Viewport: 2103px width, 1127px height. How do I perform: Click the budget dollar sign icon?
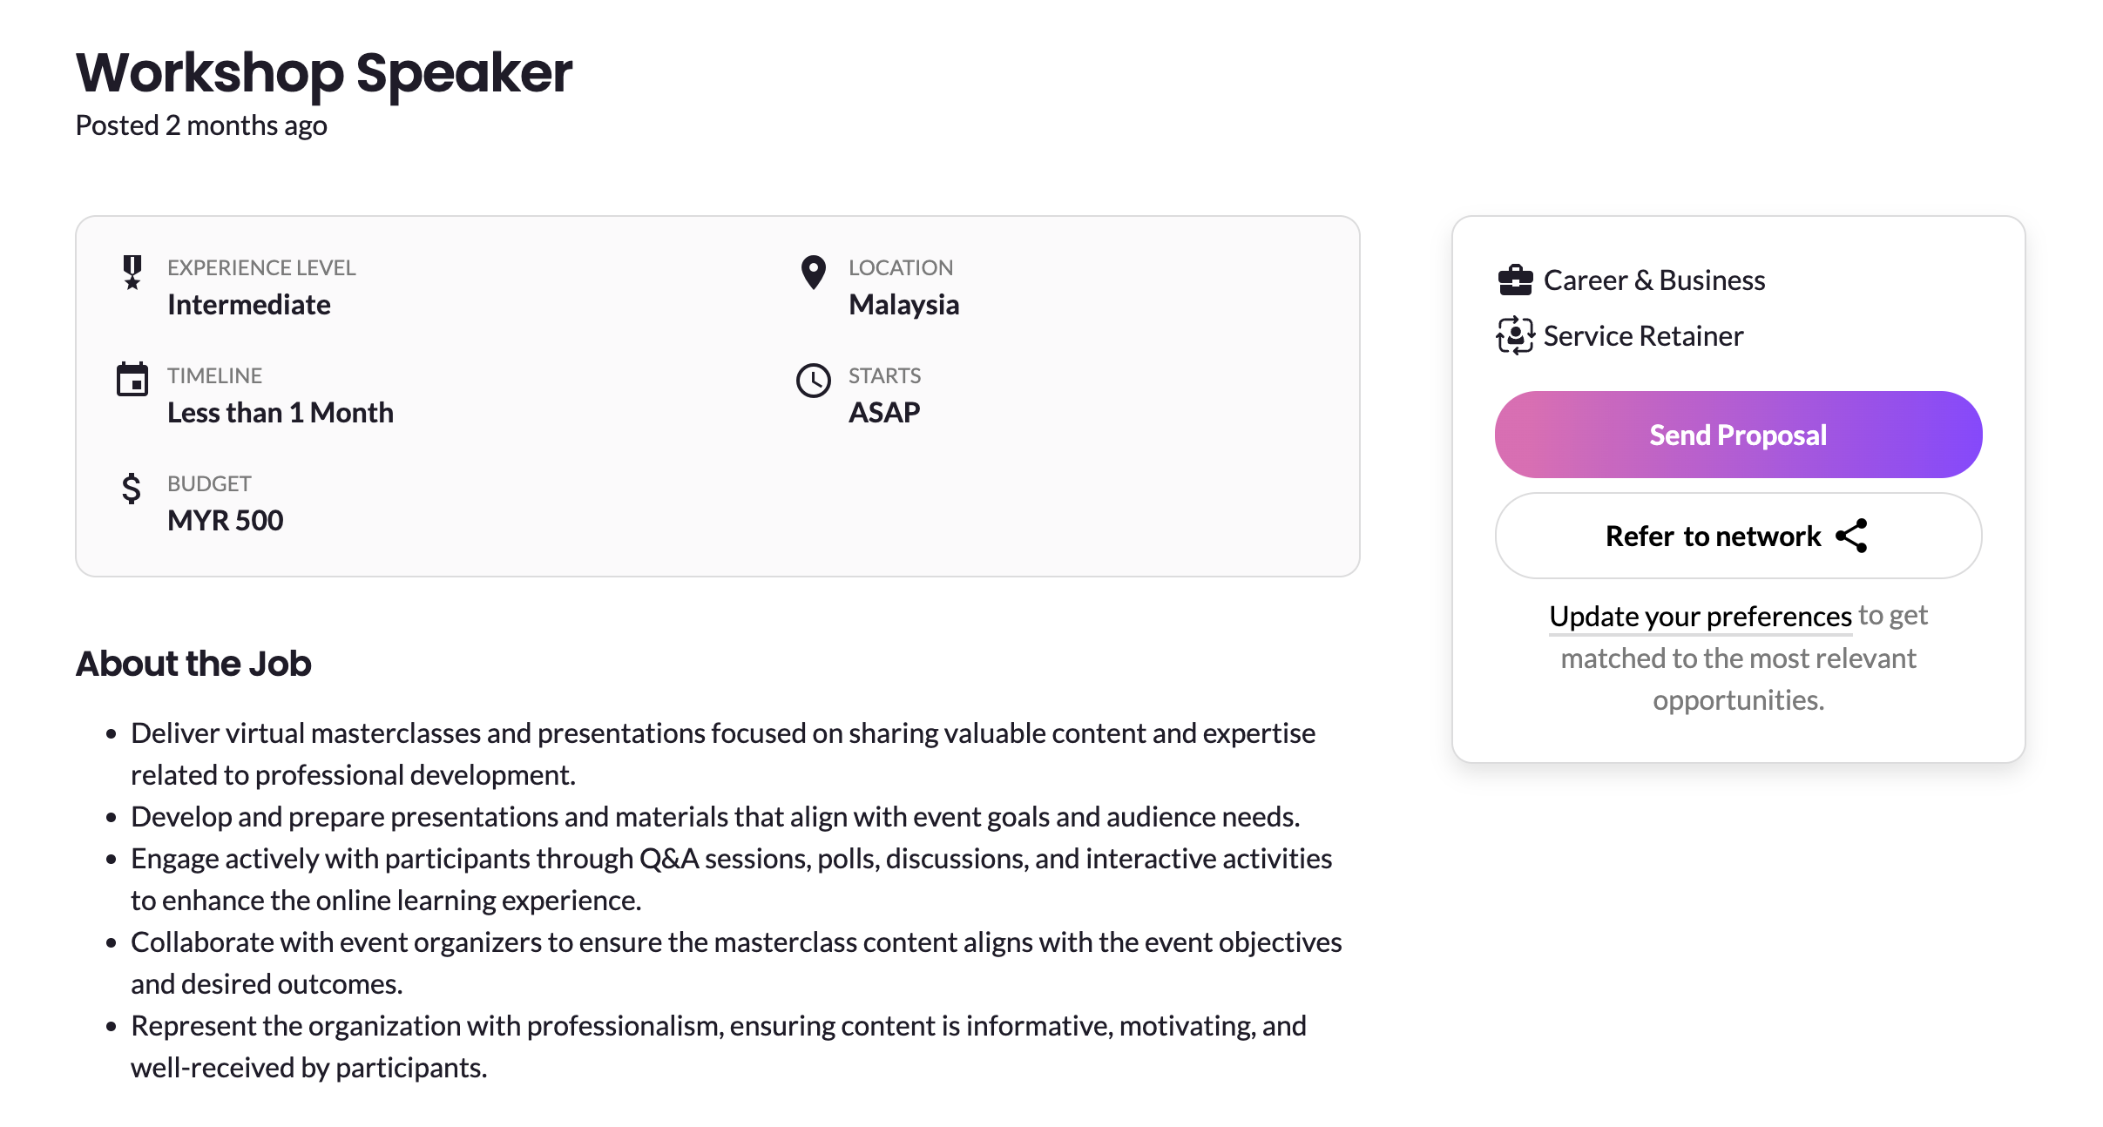pyautogui.click(x=132, y=489)
